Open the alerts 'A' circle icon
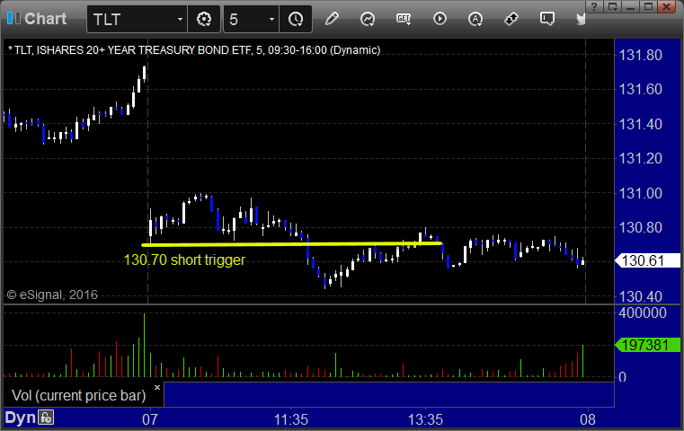The height and width of the screenshot is (431, 684). pos(475,19)
